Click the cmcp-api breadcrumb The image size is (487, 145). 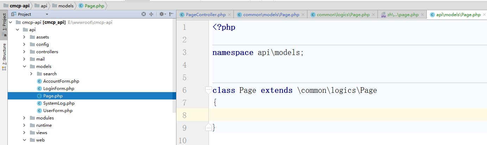coord(17,6)
